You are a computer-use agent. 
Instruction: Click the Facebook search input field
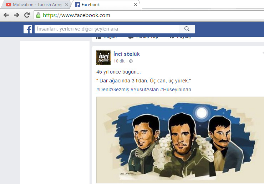pos(107,29)
